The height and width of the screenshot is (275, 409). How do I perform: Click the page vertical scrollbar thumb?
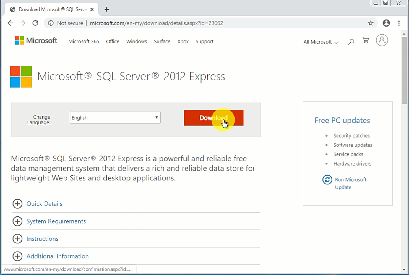pyautogui.click(x=404, y=70)
